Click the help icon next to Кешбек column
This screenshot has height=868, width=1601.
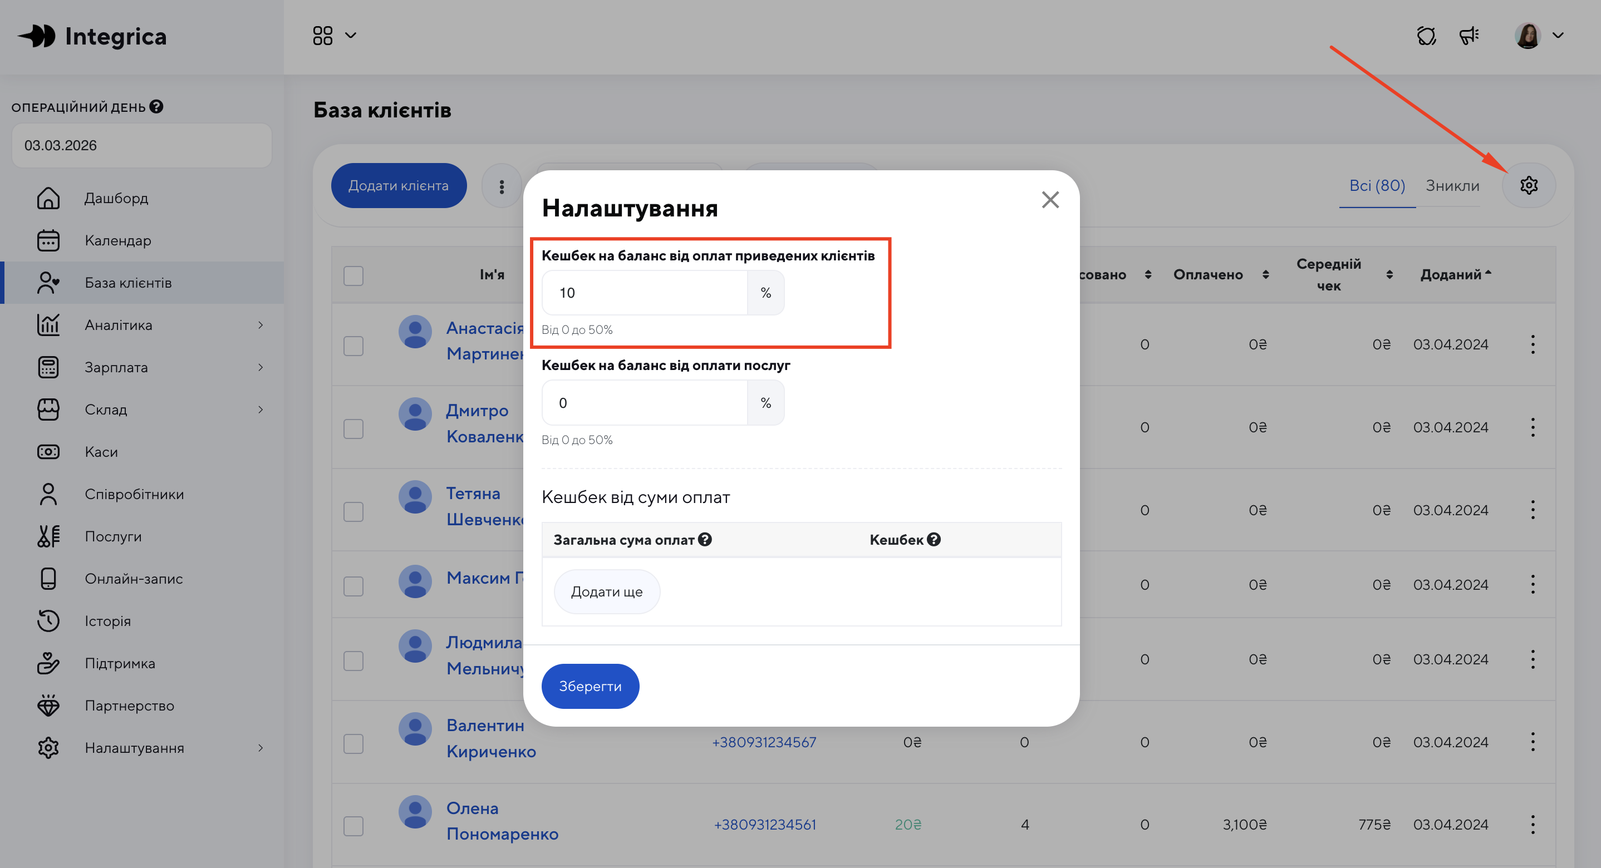click(934, 539)
